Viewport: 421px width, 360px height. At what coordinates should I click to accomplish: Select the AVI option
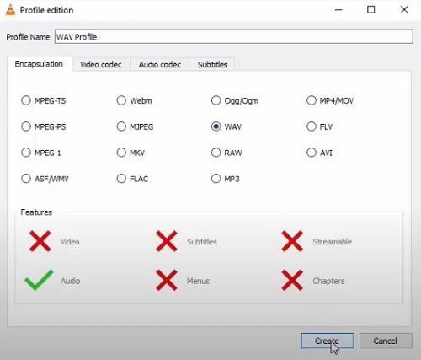312,153
